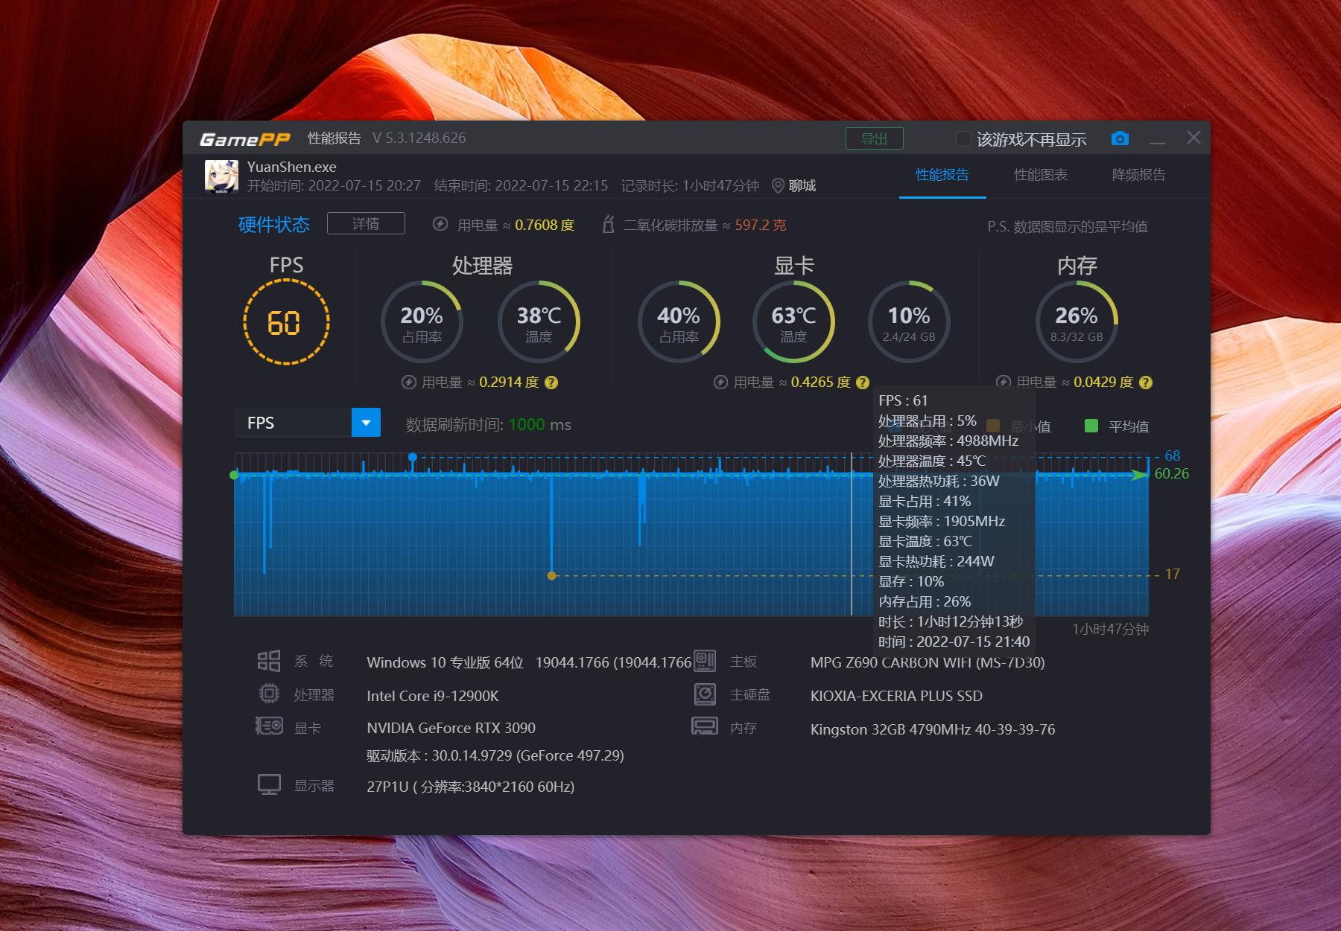The width and height of the screenshot is (1341, 931).
Task: Click the YuanShen.exe game avatar thumbnail
Action: 221,176
